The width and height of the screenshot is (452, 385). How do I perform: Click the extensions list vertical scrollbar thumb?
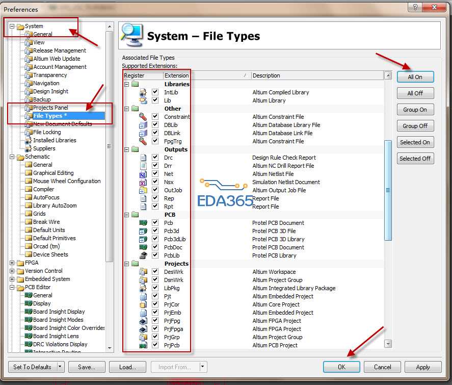click(388, 190)
